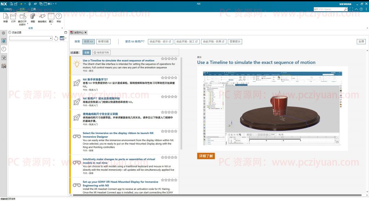Rate 'NX 新手并准备学习?' item with stars

click(x=169, y=77)
